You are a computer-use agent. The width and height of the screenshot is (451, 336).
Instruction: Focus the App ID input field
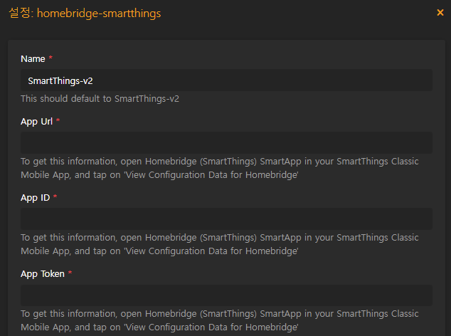pos(226,219)
